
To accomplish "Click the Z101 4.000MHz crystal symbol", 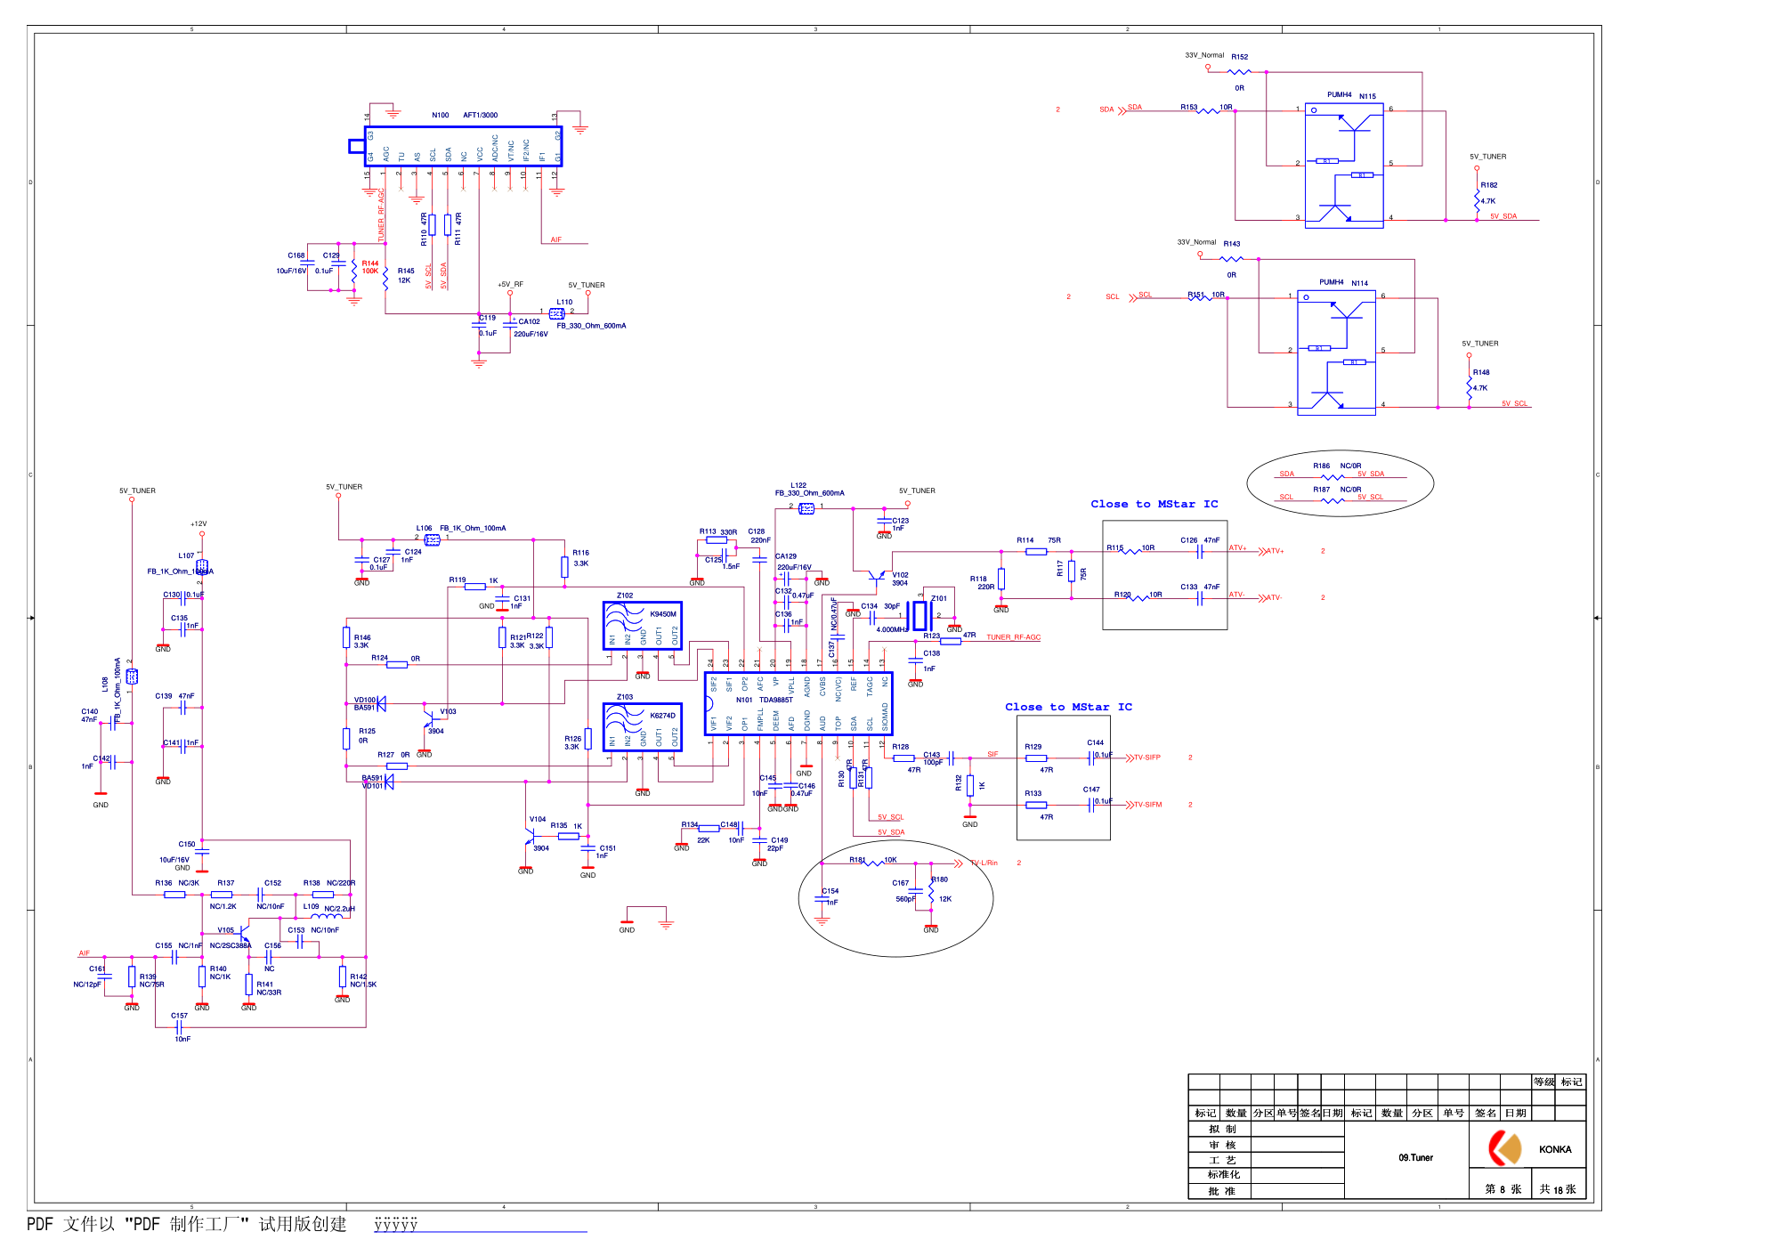I will (919, 615).
